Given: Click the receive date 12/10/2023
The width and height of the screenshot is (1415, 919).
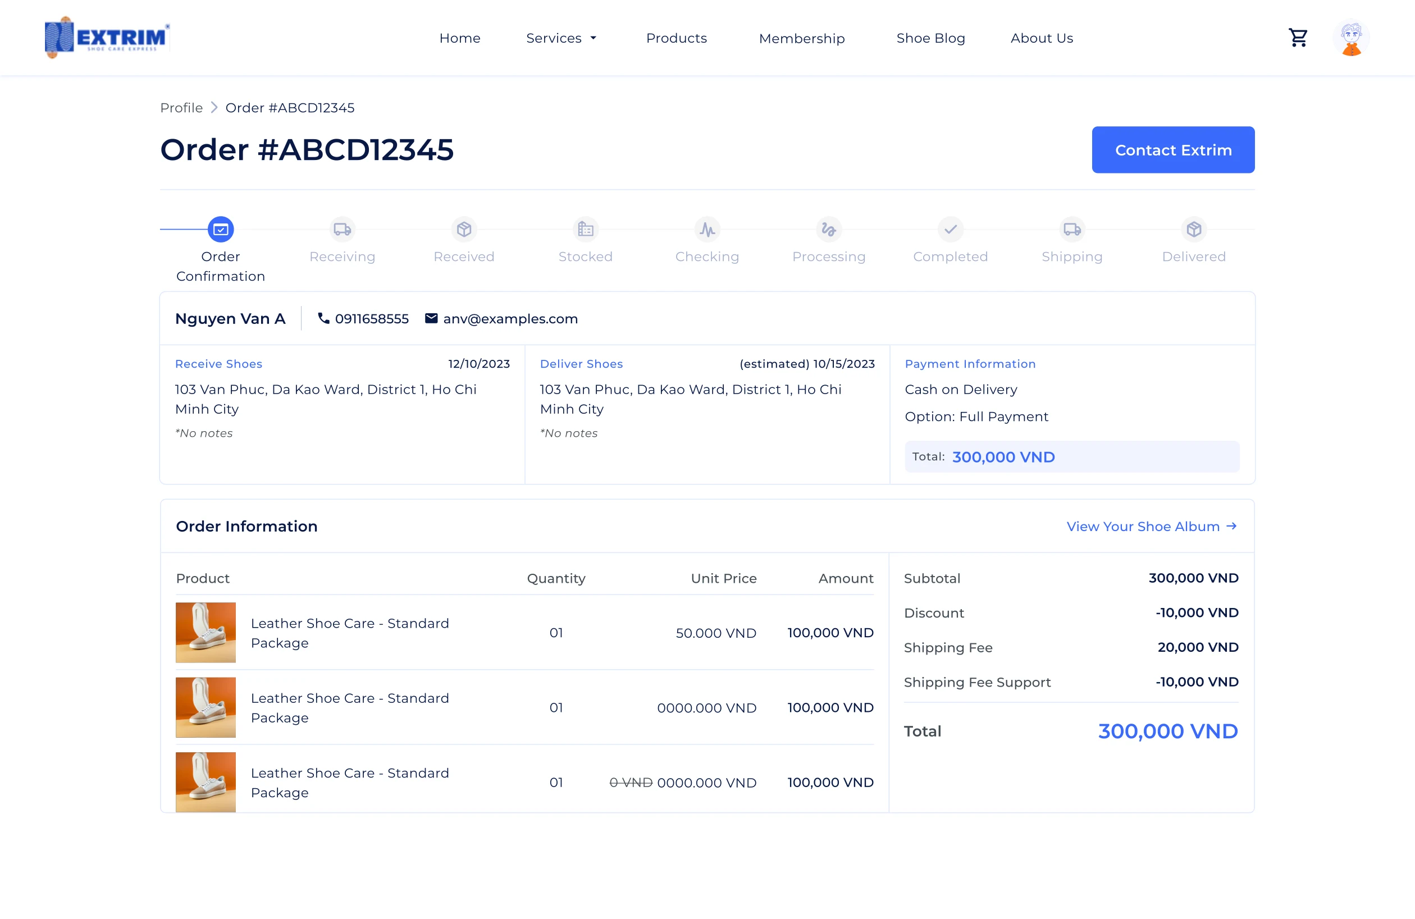Looking at the screenshot, I should coord(479,364).
